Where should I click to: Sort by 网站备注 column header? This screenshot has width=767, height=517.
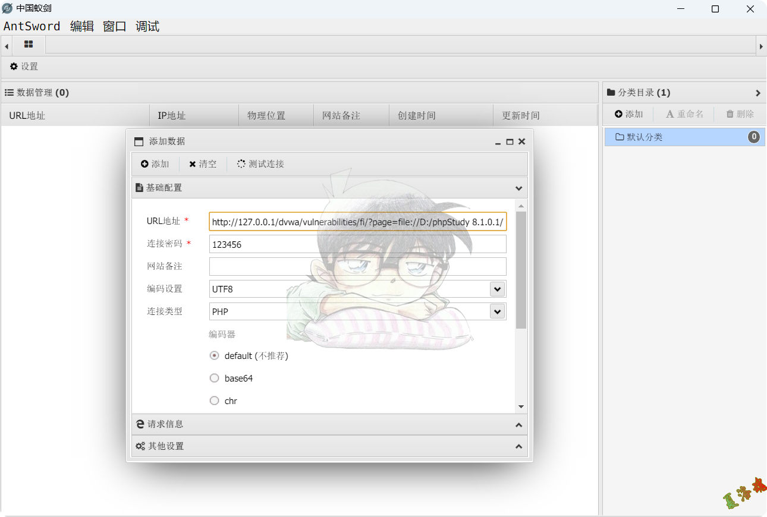[351, 115]
